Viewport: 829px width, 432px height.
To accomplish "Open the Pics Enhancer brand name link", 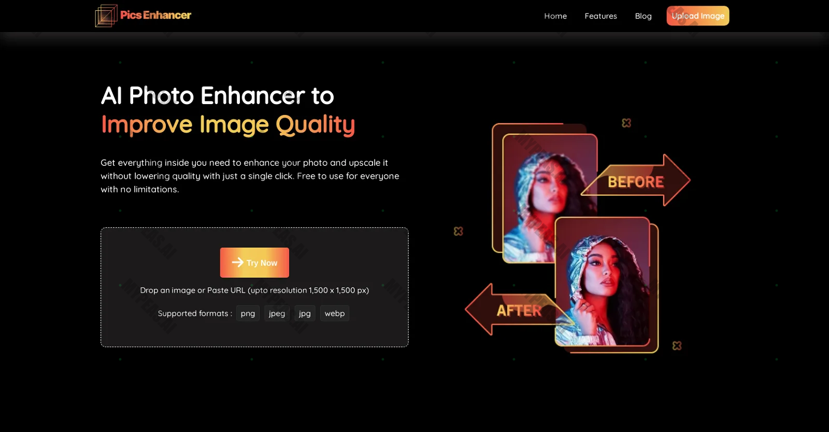I will pos(155,15).
